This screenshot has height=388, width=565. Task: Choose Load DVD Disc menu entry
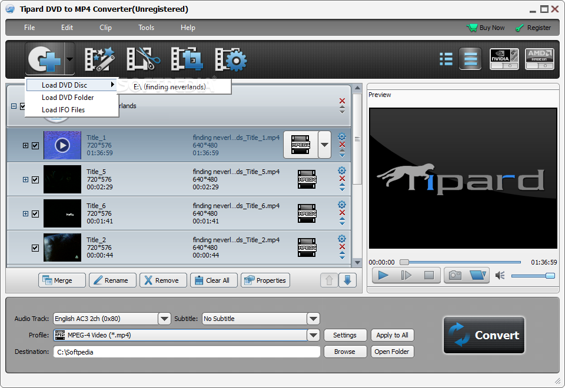pos(71,85)
